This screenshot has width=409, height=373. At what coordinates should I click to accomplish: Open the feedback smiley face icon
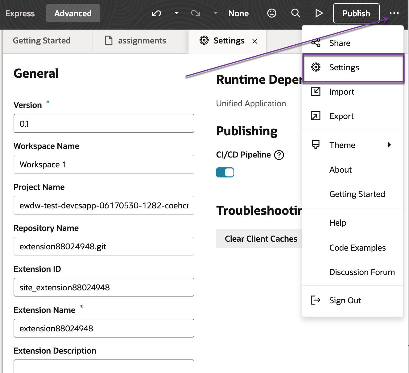(x=271, y=13)
